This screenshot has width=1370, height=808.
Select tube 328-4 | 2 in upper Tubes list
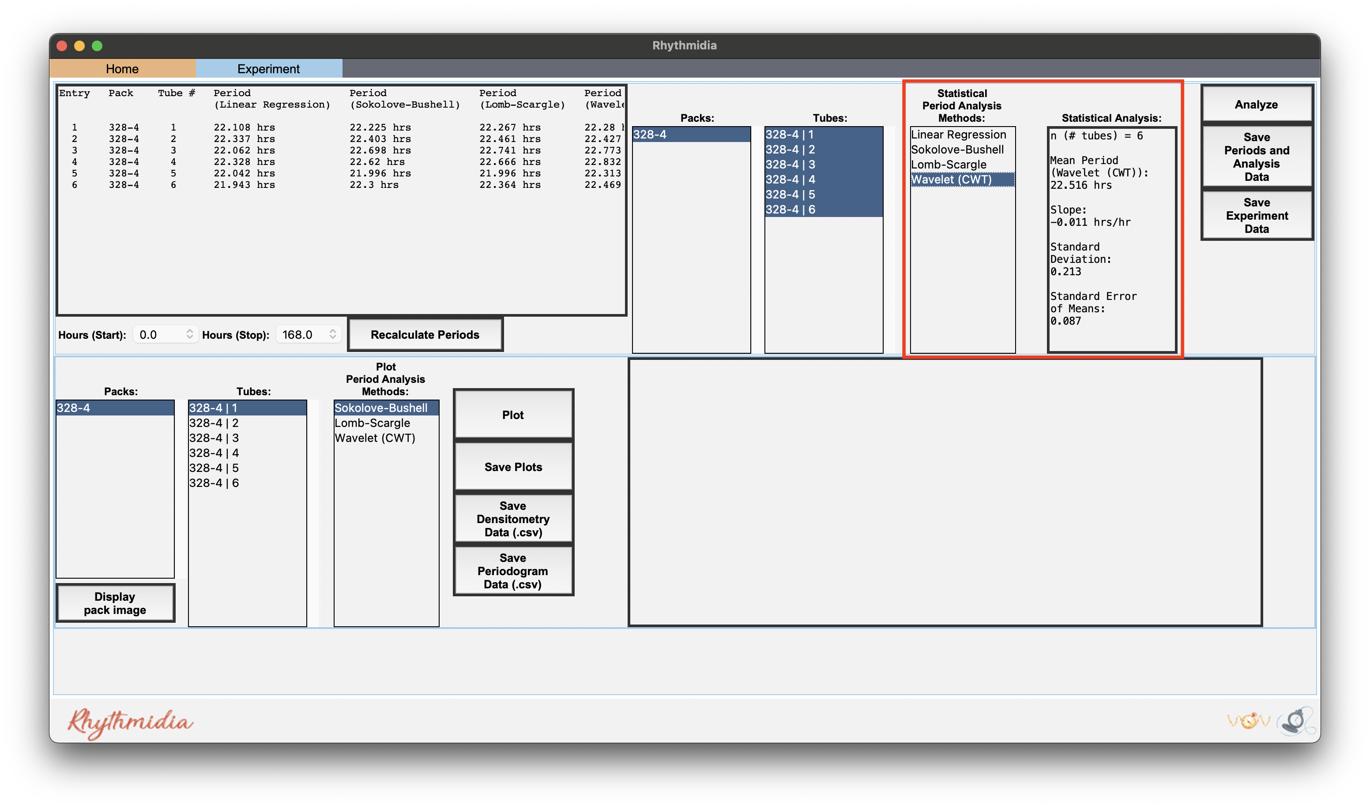824,150
